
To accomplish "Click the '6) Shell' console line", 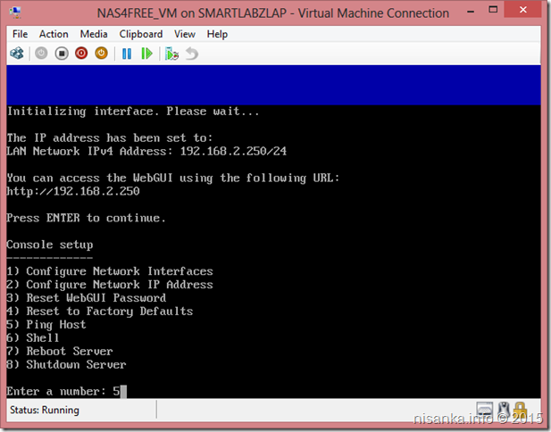I will pos(33,338).
